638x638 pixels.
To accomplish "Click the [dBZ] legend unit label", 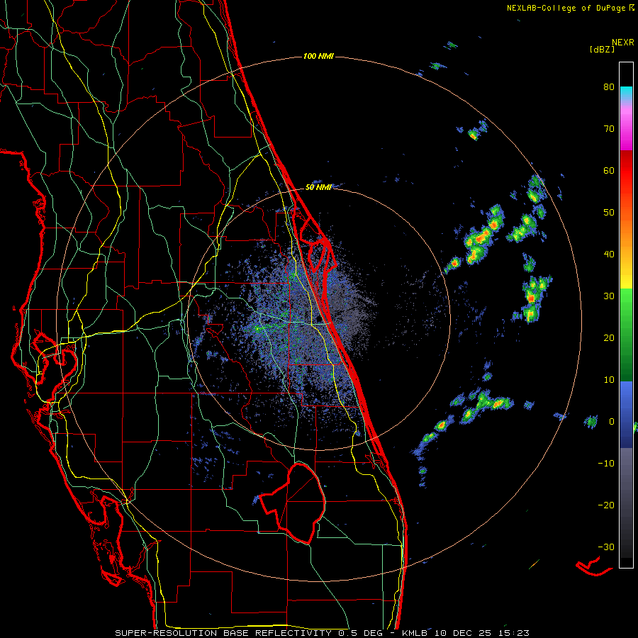I will tap(602, 49).
